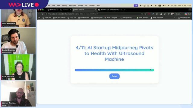
Task: Close the 'Back to C' tab
Action: (58, 10)
